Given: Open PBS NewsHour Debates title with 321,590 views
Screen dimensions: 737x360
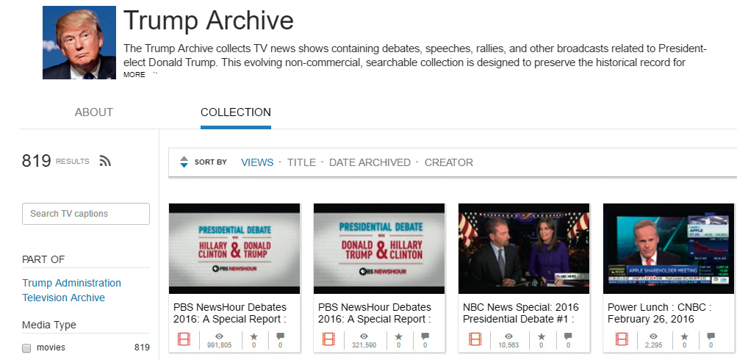Looking at the screenshot, I should click(375, 313).
